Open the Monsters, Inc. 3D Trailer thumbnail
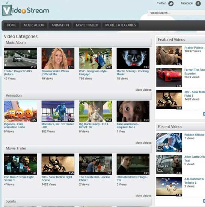 pyautogui.click(x=58, y=111)
